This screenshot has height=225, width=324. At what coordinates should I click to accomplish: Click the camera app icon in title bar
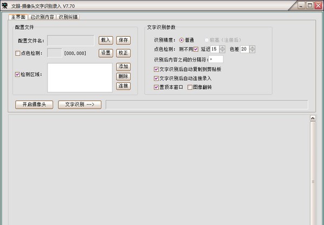(4, 5)
